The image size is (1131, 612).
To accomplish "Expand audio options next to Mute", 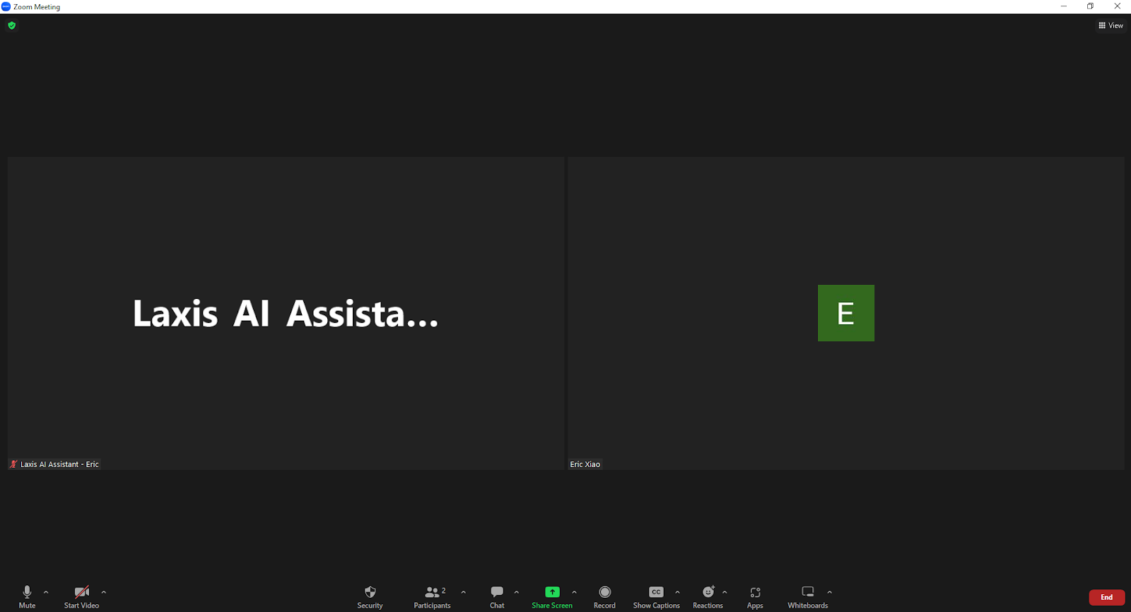I will tap(46, 592).
